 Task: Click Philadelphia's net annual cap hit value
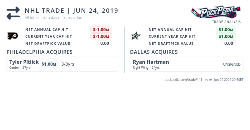coord(101,30)
